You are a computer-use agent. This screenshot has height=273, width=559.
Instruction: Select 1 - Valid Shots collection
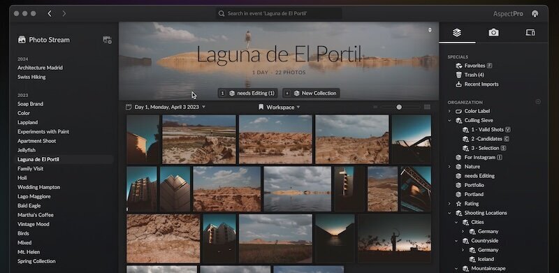[486, 130]
